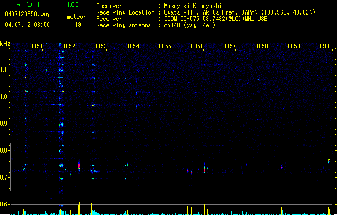Click the 0900 time marker

point(326,46)
